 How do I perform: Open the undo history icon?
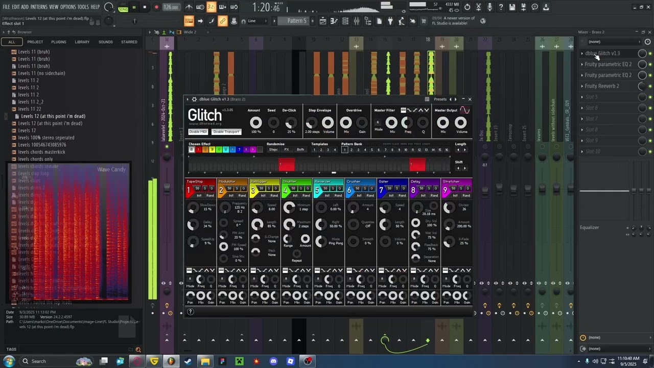coord(467,7)
